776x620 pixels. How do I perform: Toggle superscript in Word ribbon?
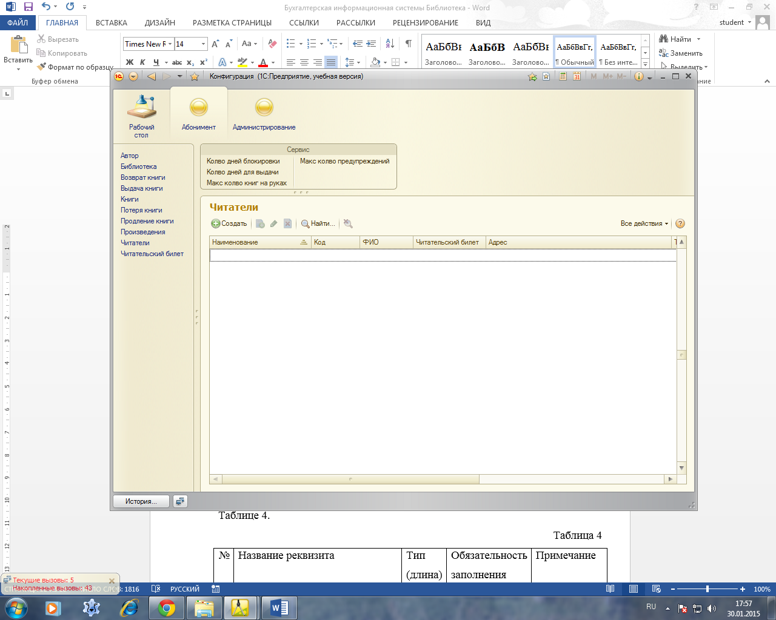(204, 62)
